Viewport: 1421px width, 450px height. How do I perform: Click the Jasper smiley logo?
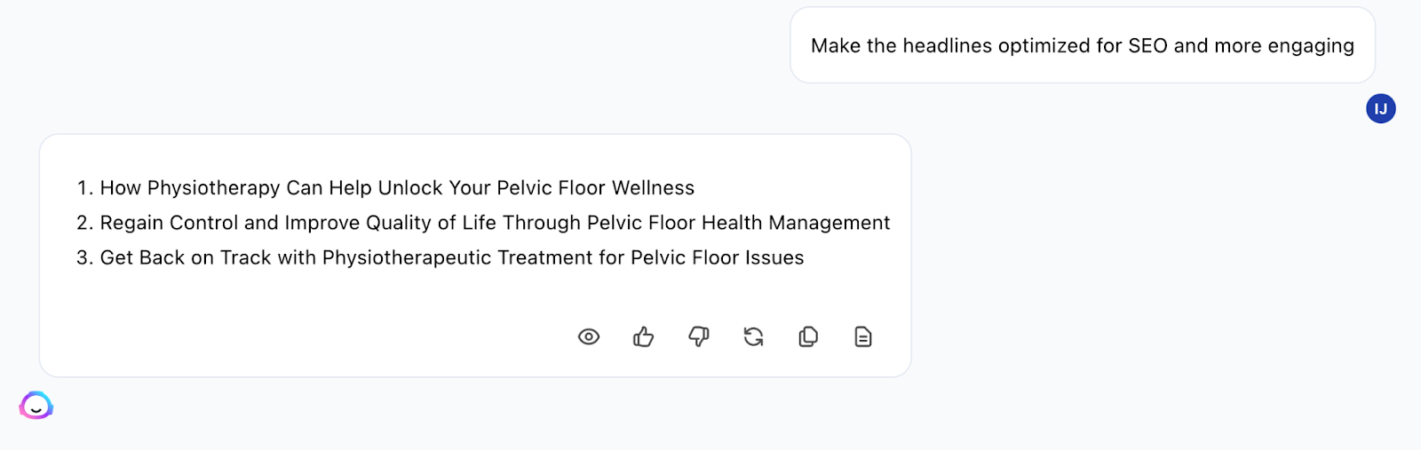pyautogui.click(x=36, y=406)
